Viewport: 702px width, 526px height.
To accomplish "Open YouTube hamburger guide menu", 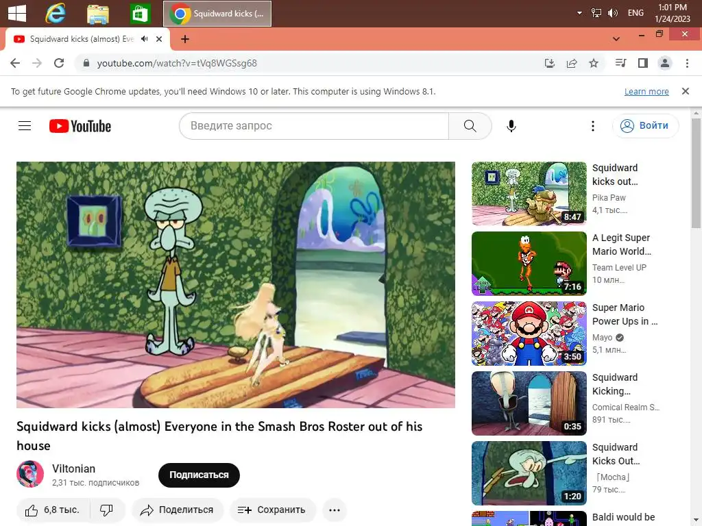I will click(x=25, y=126).
